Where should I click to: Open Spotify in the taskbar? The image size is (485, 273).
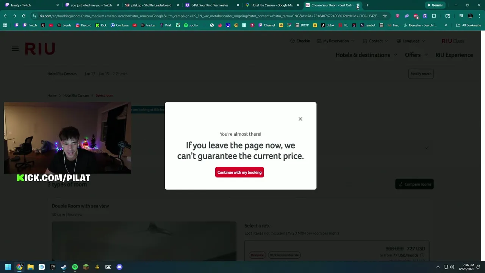tap(75, 267)
